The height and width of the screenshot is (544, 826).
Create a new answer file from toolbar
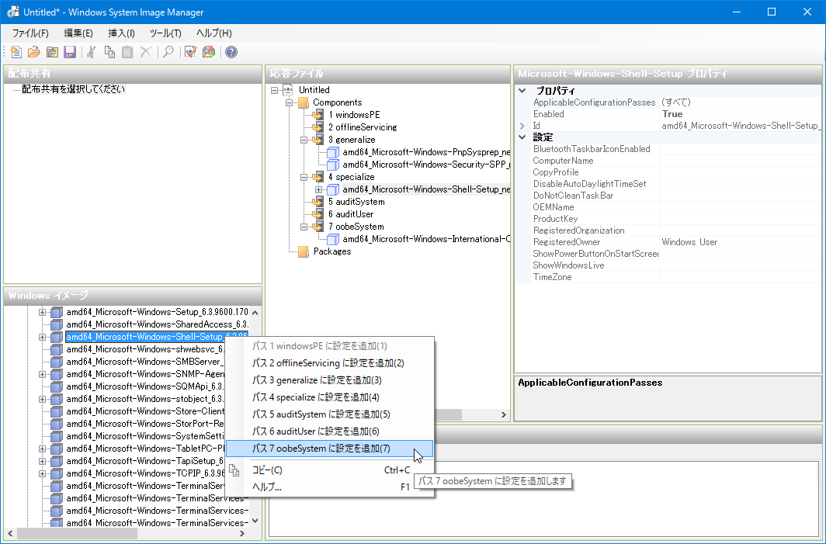coord(16,52)
